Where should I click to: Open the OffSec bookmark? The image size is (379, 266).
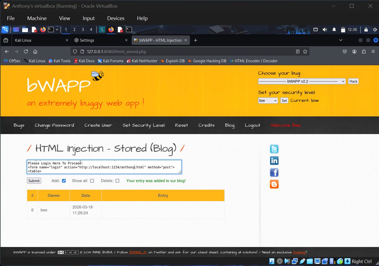12,61
